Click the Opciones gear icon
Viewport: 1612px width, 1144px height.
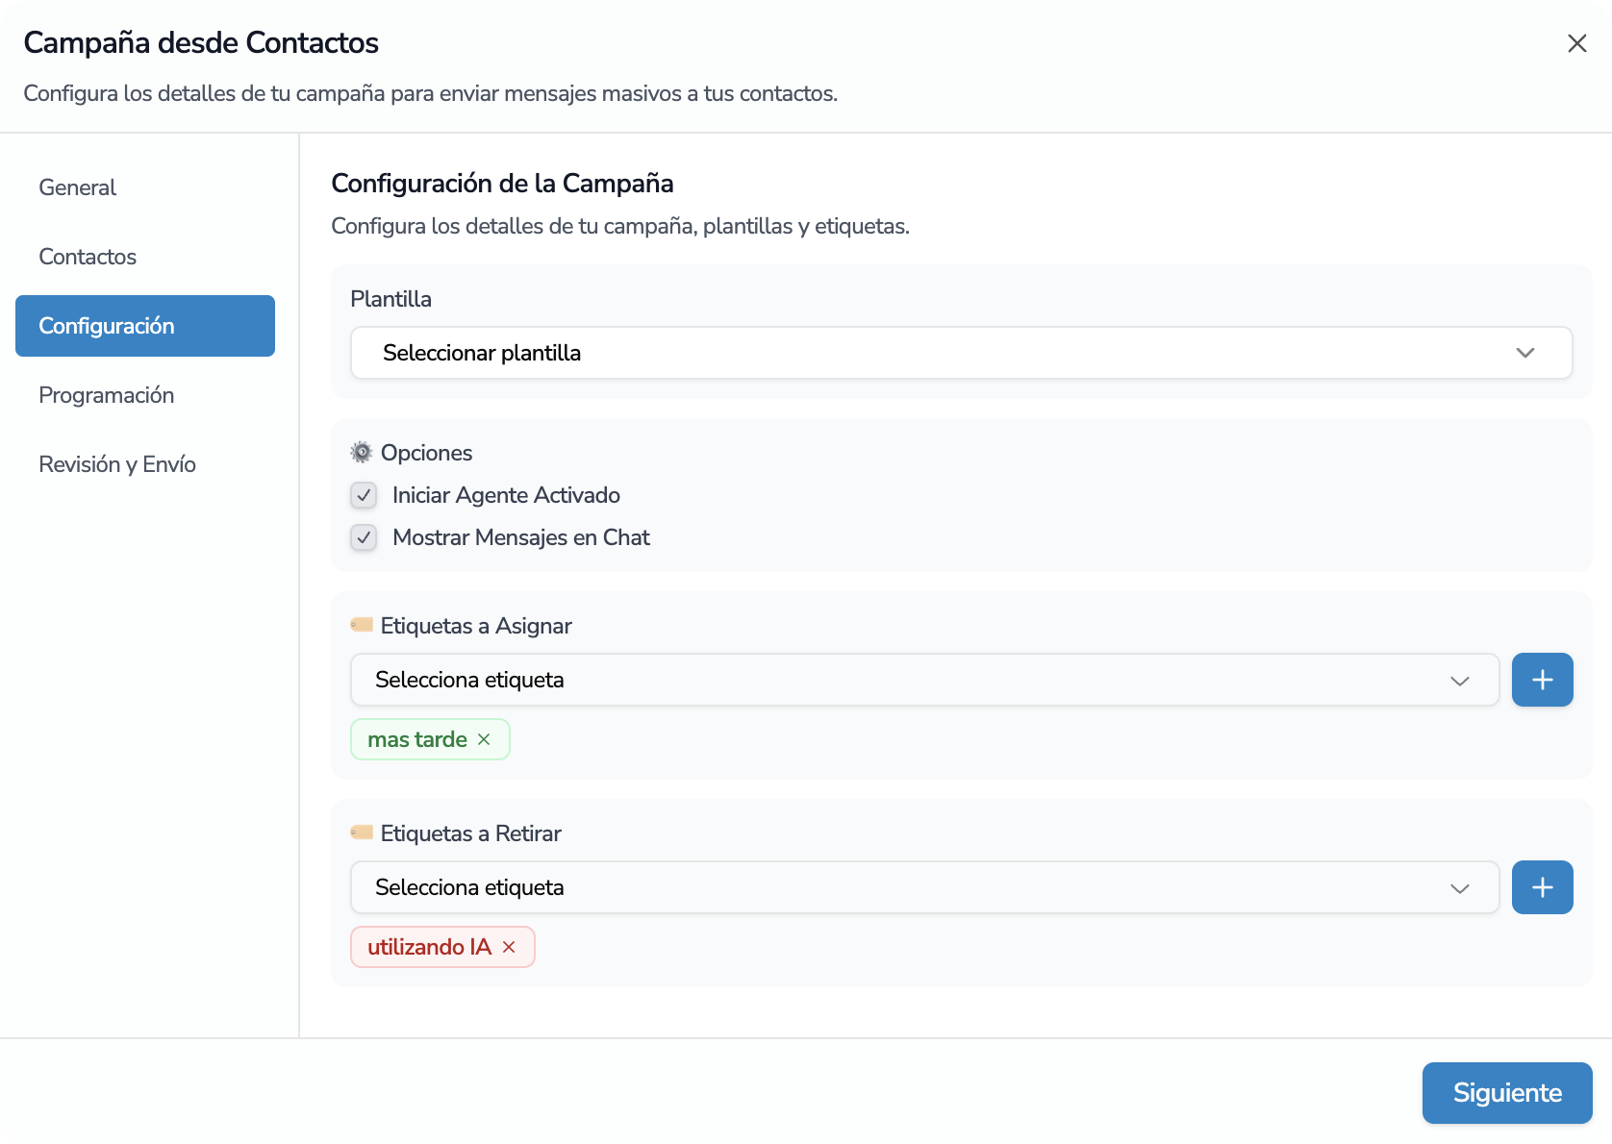click(362, 452)
